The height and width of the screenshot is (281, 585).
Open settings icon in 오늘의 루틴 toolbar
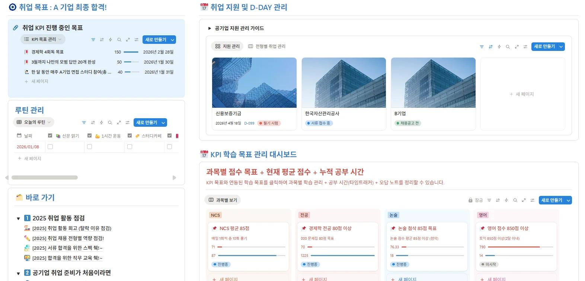coord(127,123)
